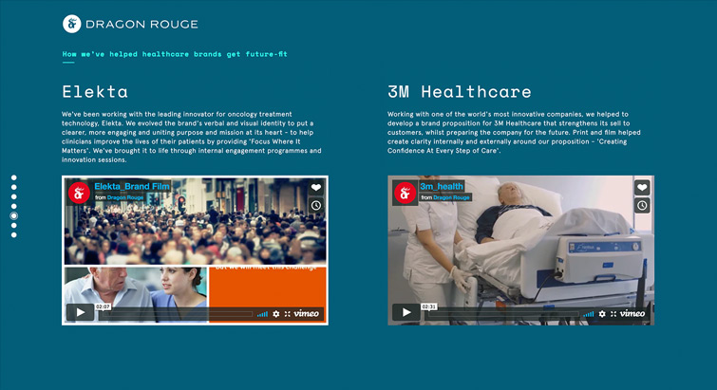Click the Dragon Rouge logo icon
Screen dimensions: 717x390
click(72, 24)
